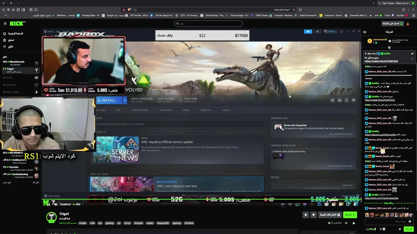Open the Gift Subscriptions button
This screenshot has height=234, width=417.
(x=330, y=215)
